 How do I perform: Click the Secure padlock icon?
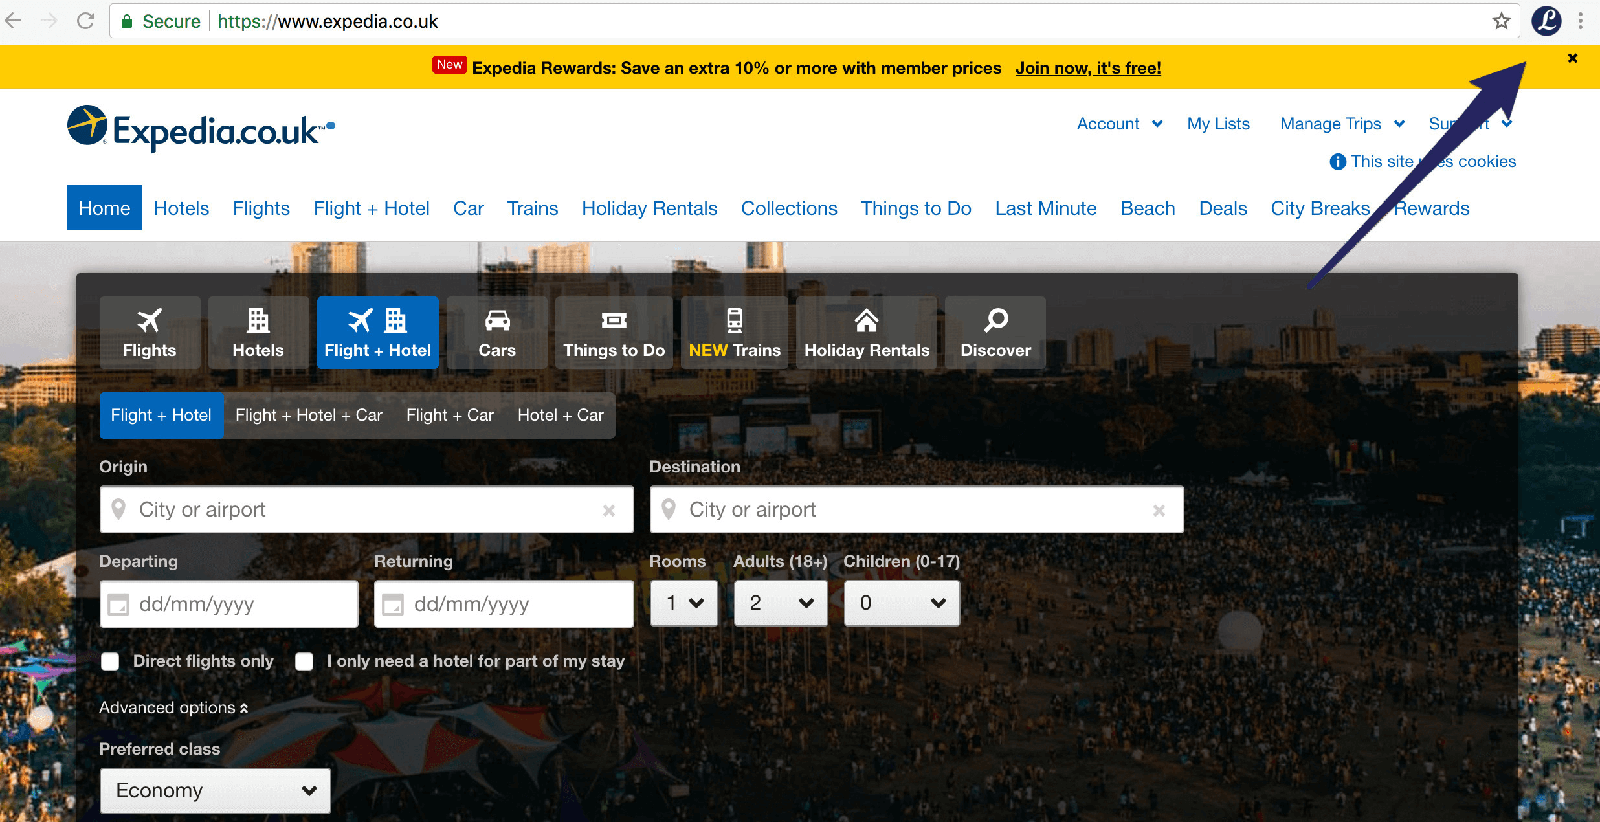(127, 21)
